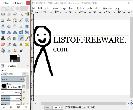Select the Smudge tool

pyautogui.click(x=15, y=51)
